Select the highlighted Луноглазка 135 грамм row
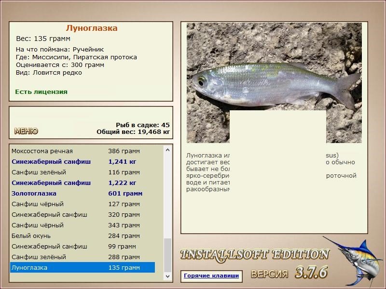Image resolution: width=386 pixels, height=289 pixels. click(x=83, y=267)
